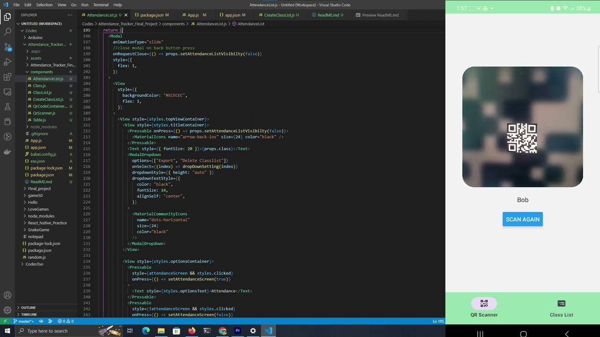Launch Firefox from the taskbar
Image resolution: width=600 pixels, height=337 pixels.
(x=192, y=331)
